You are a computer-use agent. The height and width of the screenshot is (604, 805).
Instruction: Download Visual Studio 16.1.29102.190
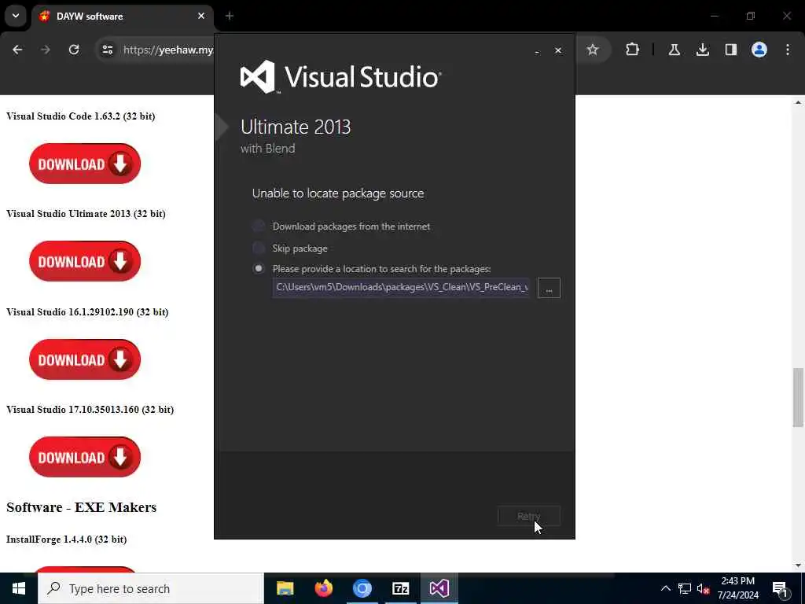(x=85, y=359)
